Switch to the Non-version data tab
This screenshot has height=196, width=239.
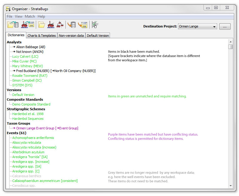pyautogui.click(x=71, y=36)
